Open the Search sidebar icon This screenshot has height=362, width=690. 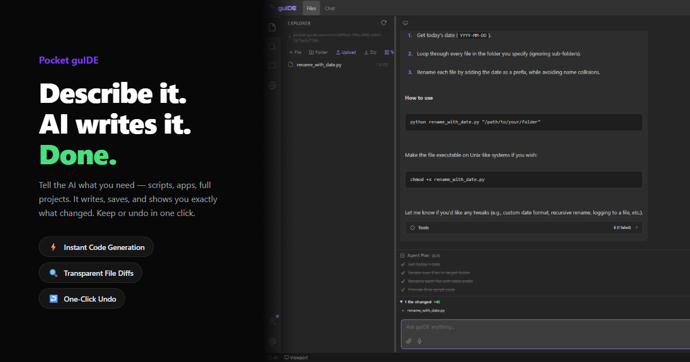pos(272,47)
